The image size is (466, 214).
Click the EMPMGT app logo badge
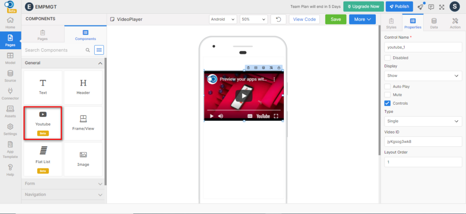point(30,6)
